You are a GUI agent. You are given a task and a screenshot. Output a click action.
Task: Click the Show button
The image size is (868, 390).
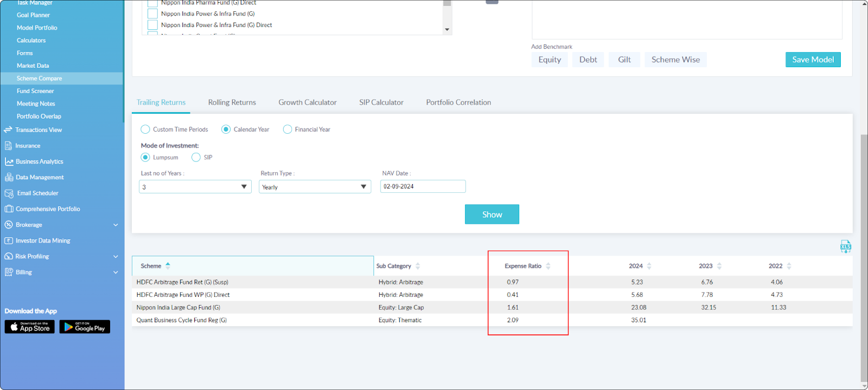pyautogui.click(x=492, y=214)
